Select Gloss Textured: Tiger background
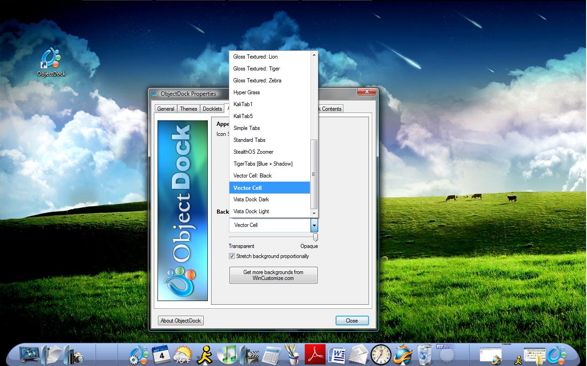Image resolution: width=587 pixels, height=366 pixels. click(x=270, y=69)
